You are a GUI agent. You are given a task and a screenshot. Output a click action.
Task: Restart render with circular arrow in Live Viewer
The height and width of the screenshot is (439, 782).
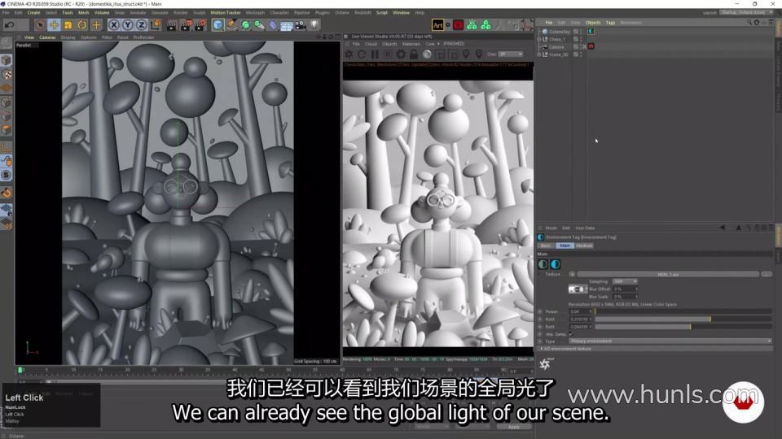(x=362, y=54)
